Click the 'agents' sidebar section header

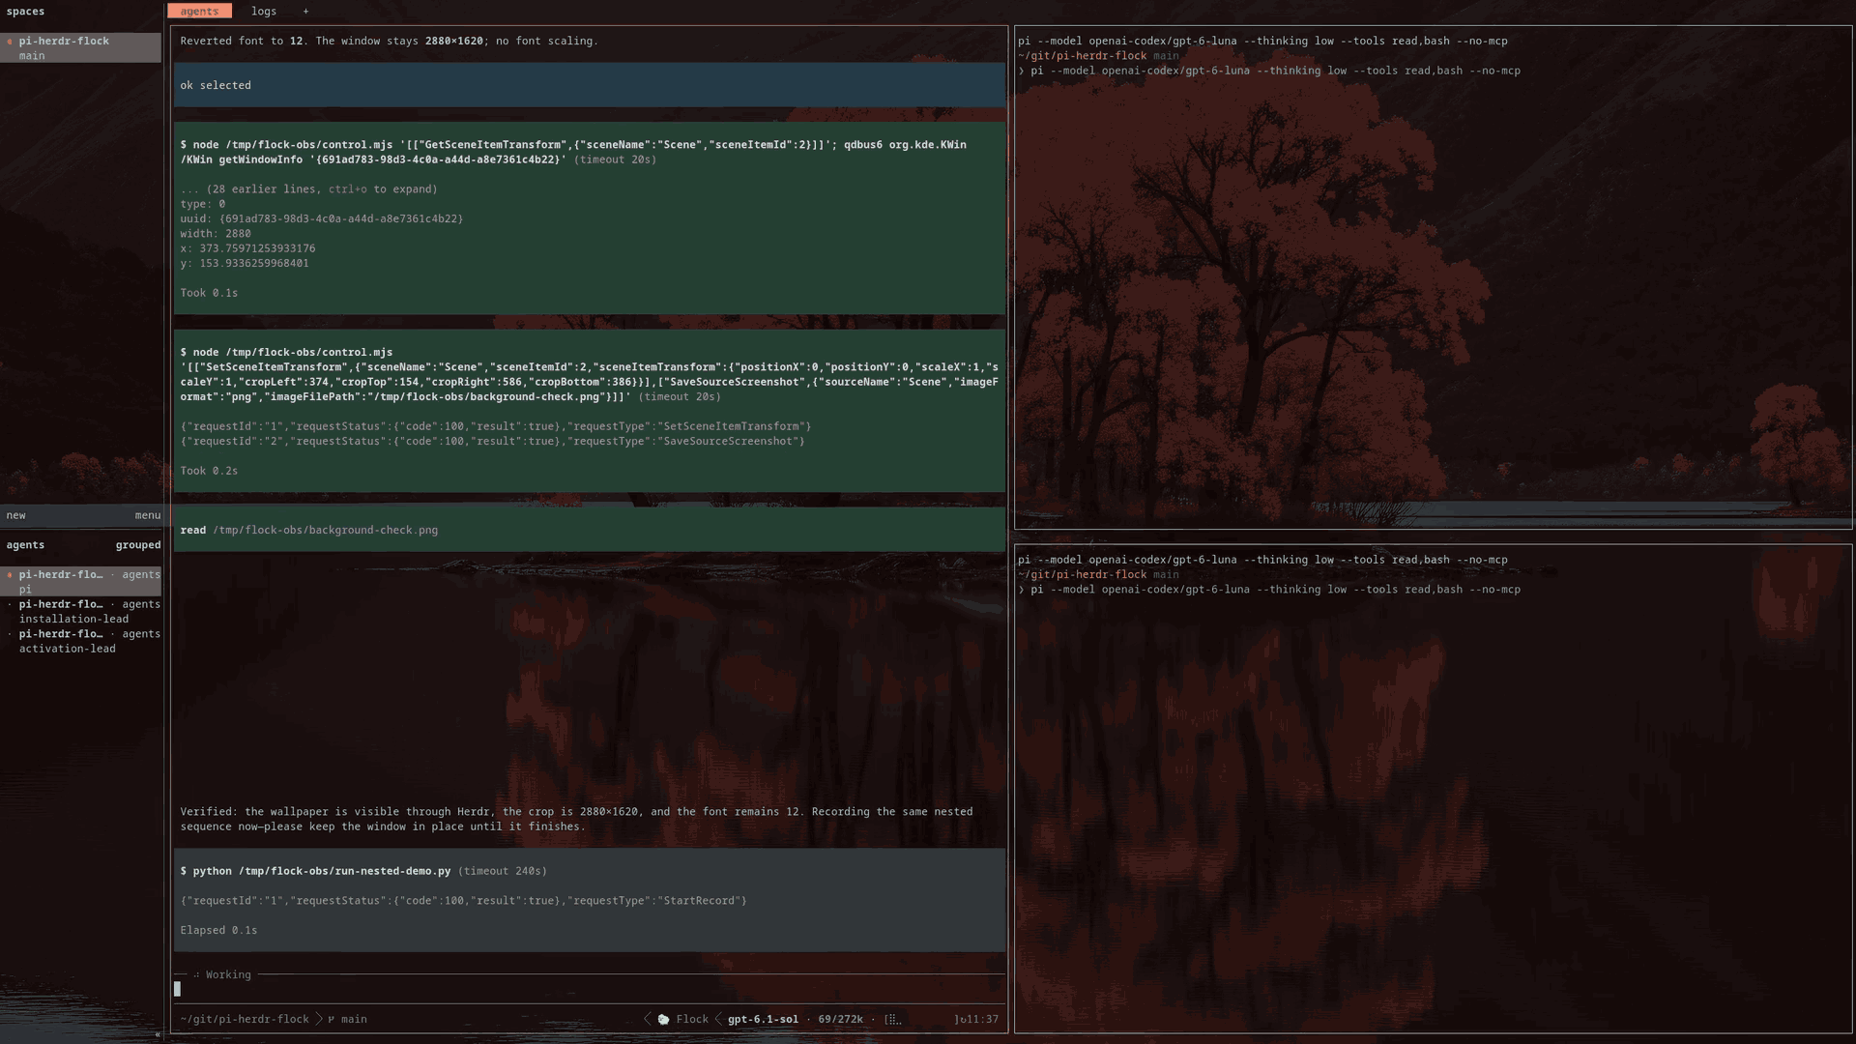[x=25, y=545]
